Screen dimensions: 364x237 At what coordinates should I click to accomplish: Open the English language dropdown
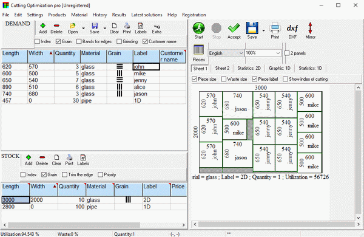click(226, 53)
